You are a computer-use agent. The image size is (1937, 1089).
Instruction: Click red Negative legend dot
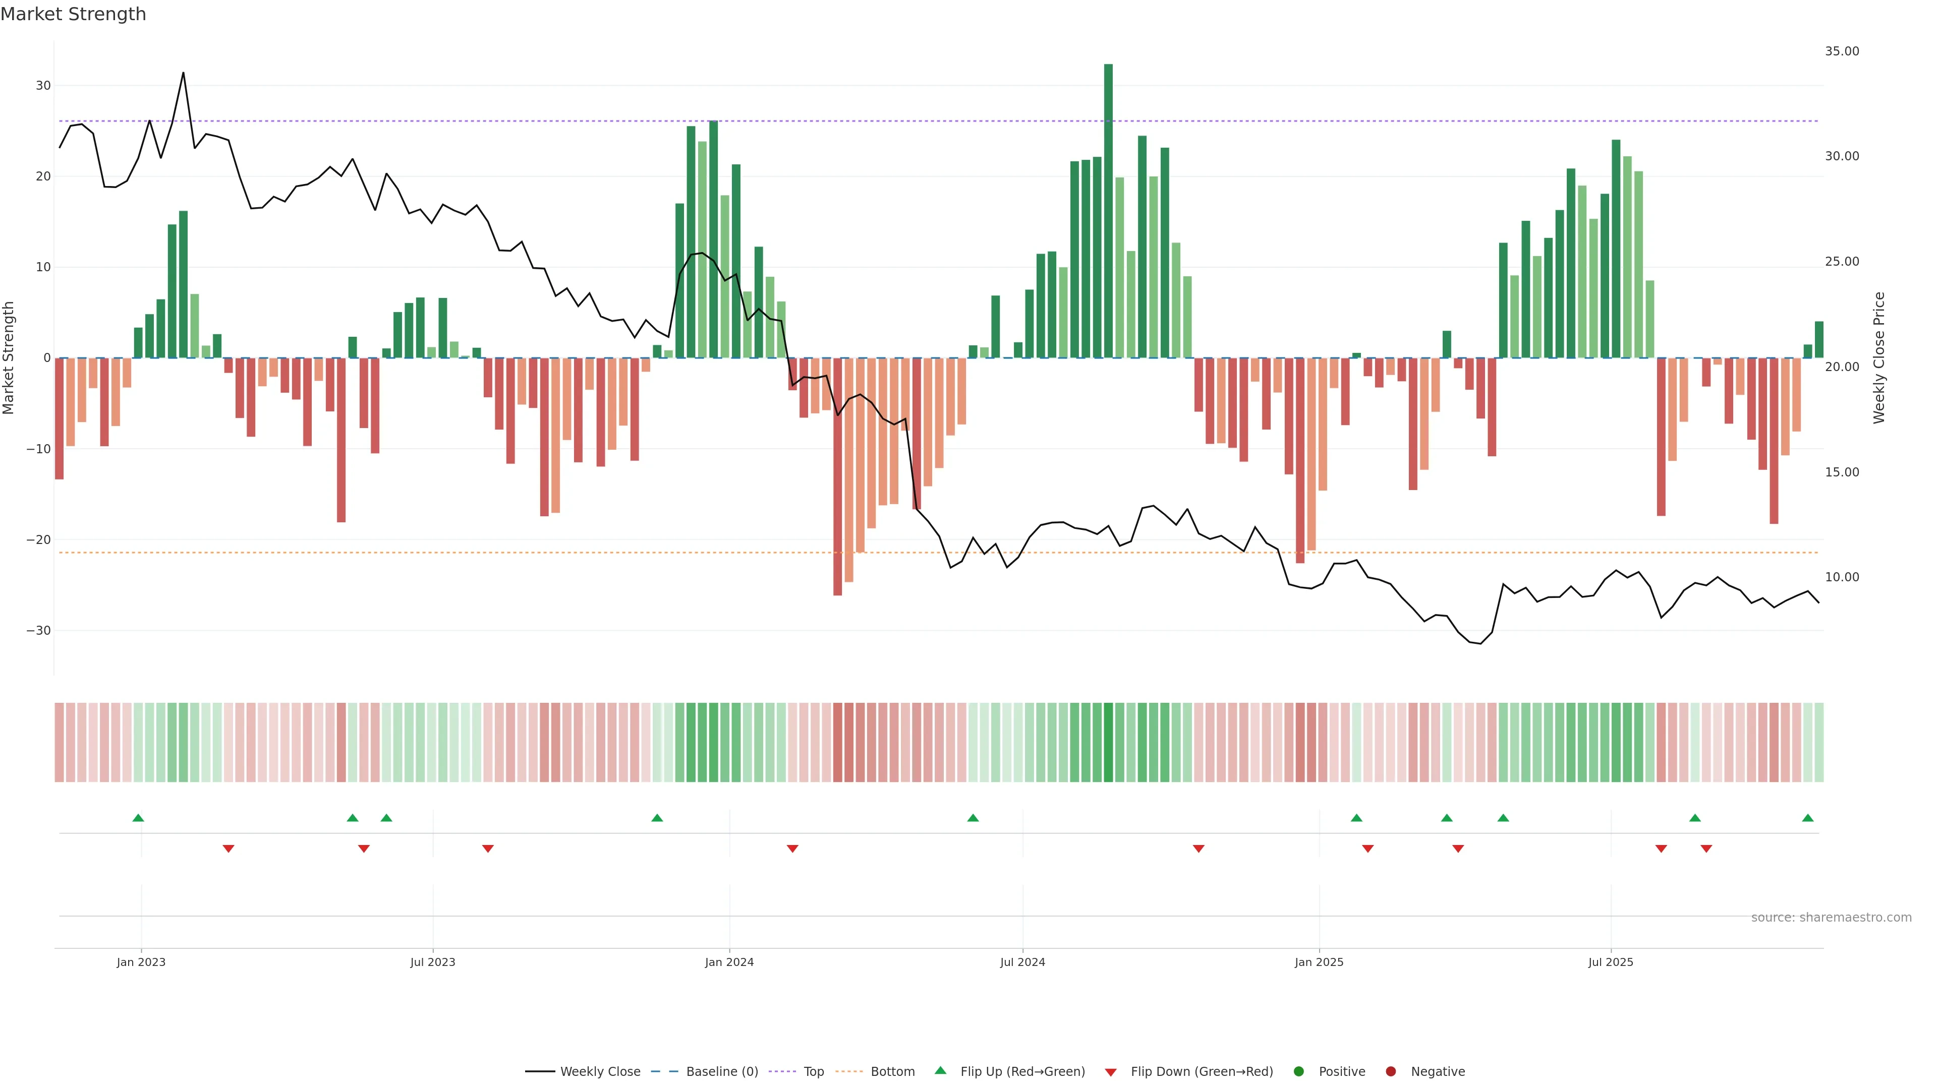point(1390,1071)
